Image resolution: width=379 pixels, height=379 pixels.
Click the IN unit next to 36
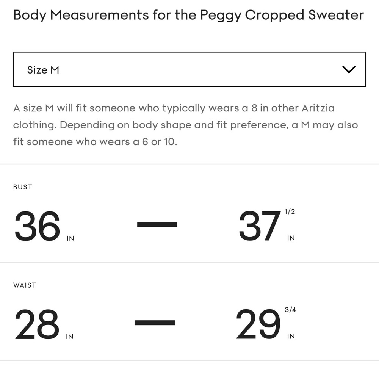click(x=70, y=238)
